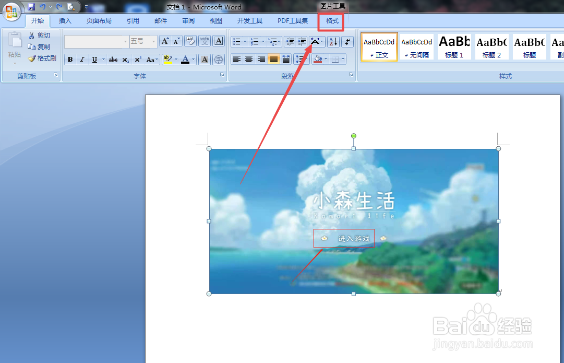The image size is (564, 363).
Task: Toggle italic formatting
Action: coord(82,60)
